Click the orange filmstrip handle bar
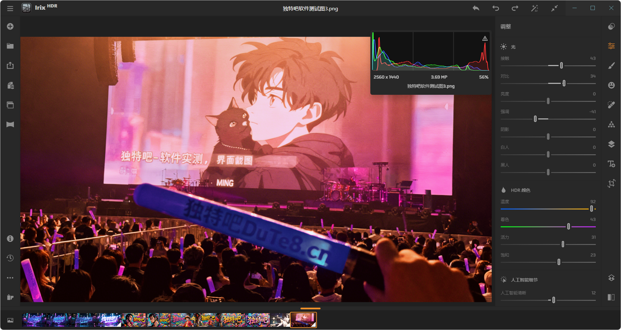 click(310, 308)
